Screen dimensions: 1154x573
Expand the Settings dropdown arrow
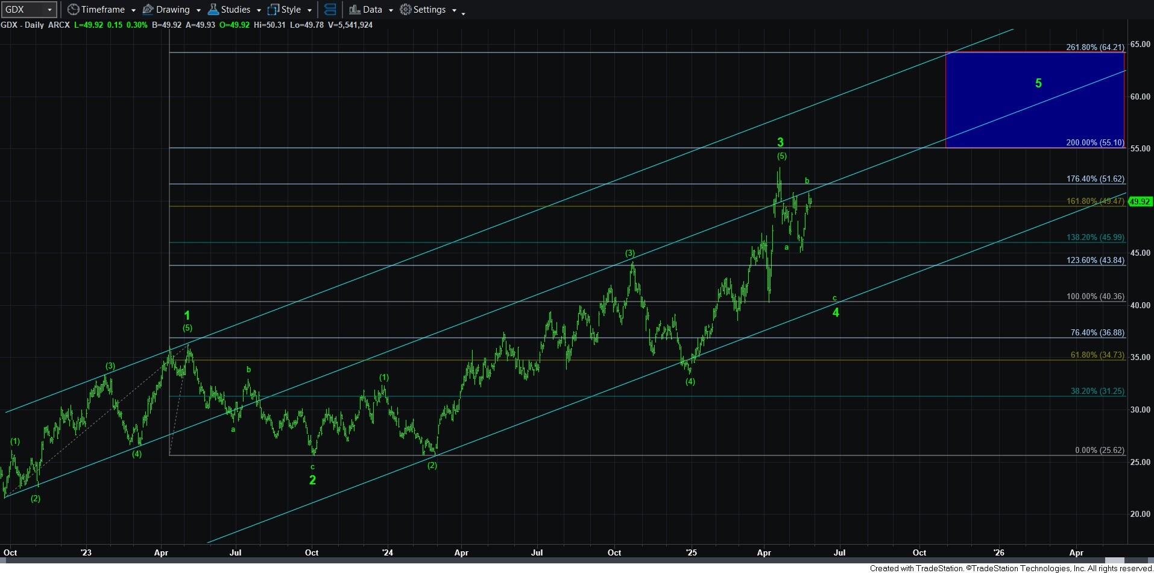coord(454,10)
